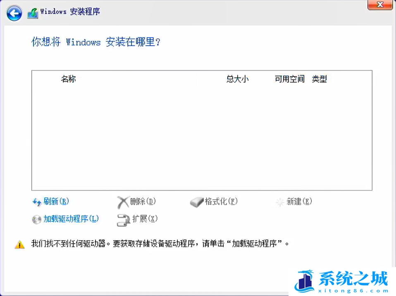The width and height of the screenshot is (396, 296).
Task: Click the Windows setup program icon
Action: tap(33, 13)
